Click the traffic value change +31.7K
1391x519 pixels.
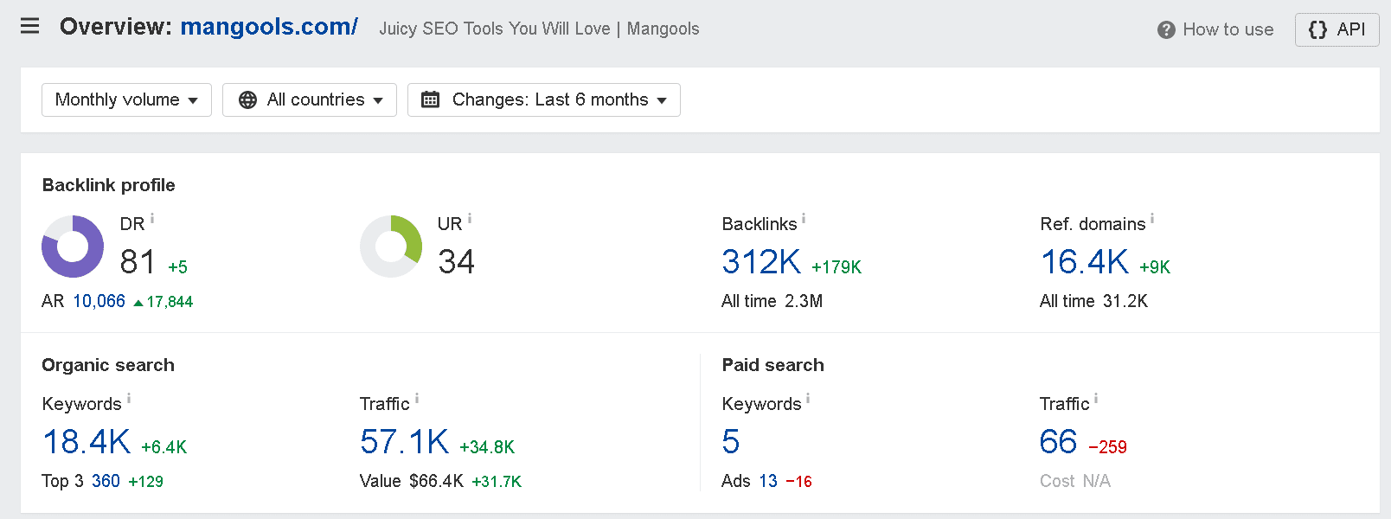(497, 482)
